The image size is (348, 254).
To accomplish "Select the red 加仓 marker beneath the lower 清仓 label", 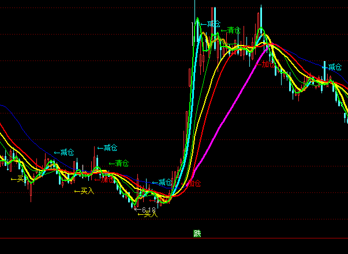I will pos(105,179).
